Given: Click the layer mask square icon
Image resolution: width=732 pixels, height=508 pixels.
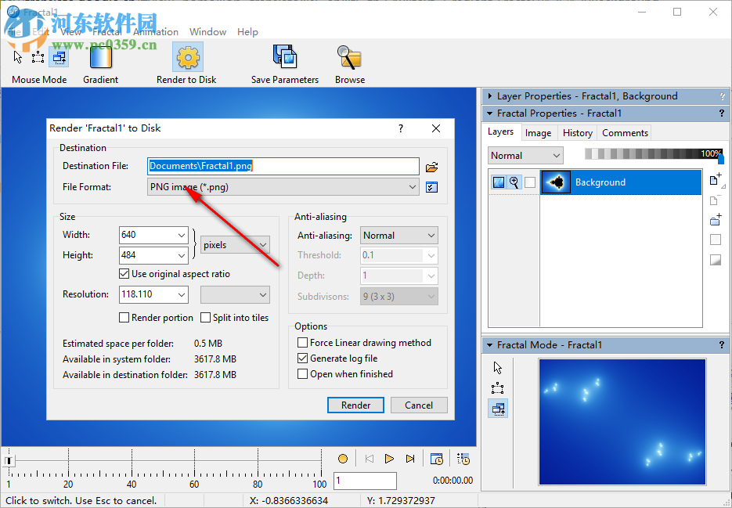Looking at the screenshot, I should [716, 240].
